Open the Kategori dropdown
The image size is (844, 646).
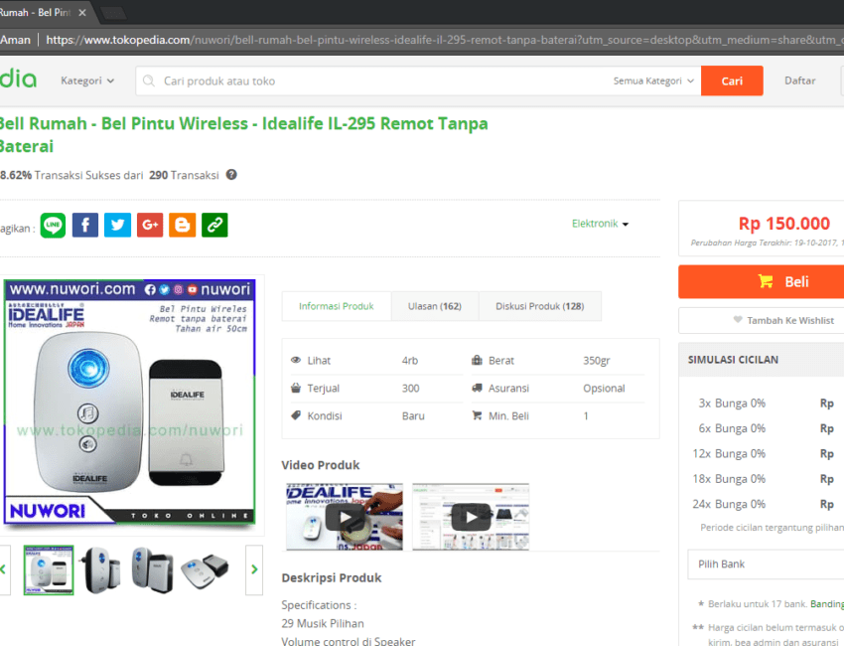tap(87, 81)
